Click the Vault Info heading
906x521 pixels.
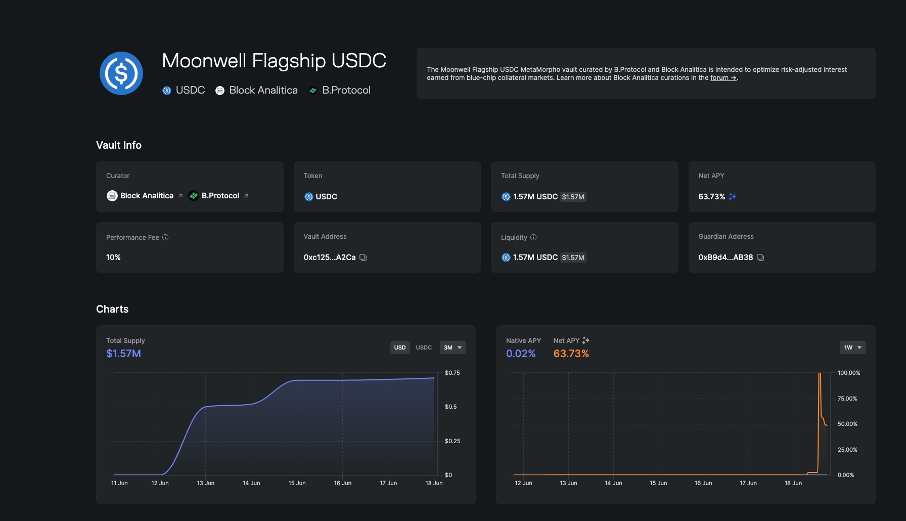119,145
